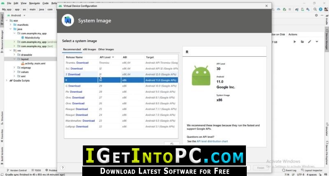Image resolution: width=329 pixels, height=176 pixels.
Task: Click the pencil edit icon under Actions
Action: tap(310, 42)
